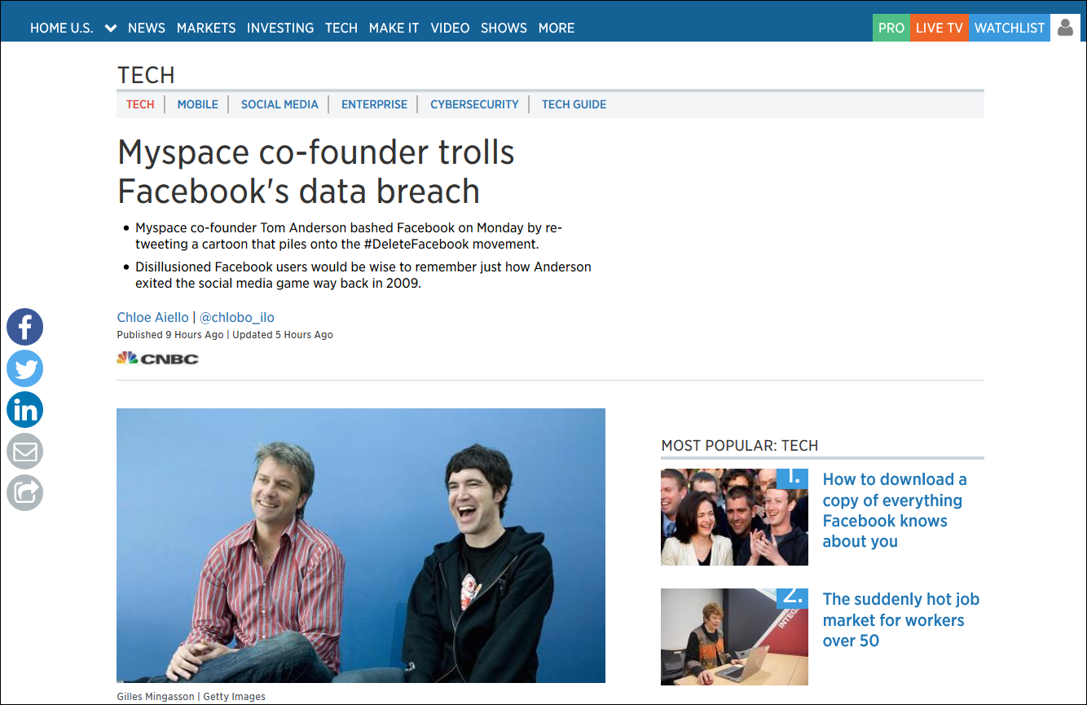This screenshot has height=705, width=1087.
Task: Share article by email icon
Action: pos(25,452)
